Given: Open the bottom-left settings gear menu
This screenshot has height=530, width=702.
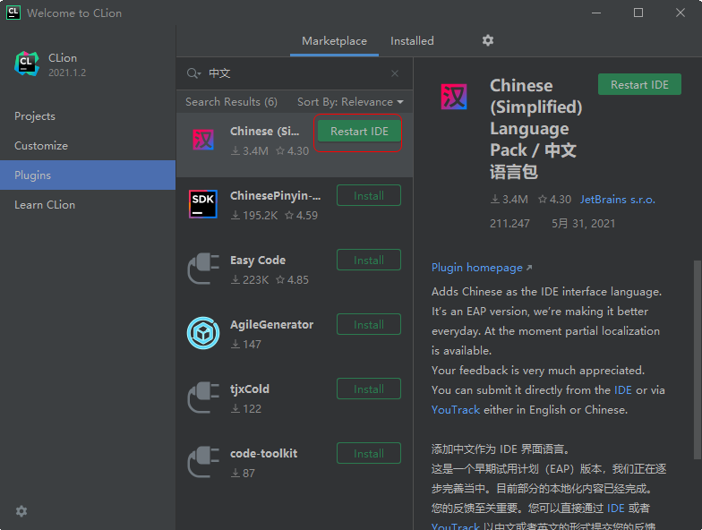Looking at the screenshot, I should (21, 511).
